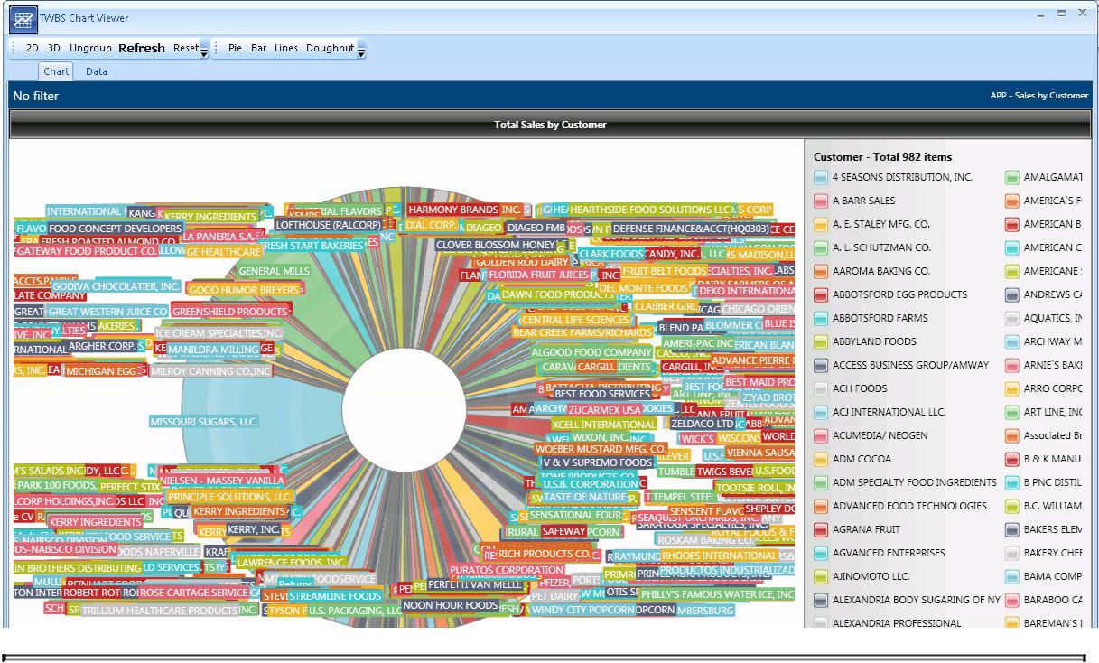
Task: Click the 4 SEASONS DISTRIBUTION legend swatch
Action: tap(821, 177)
